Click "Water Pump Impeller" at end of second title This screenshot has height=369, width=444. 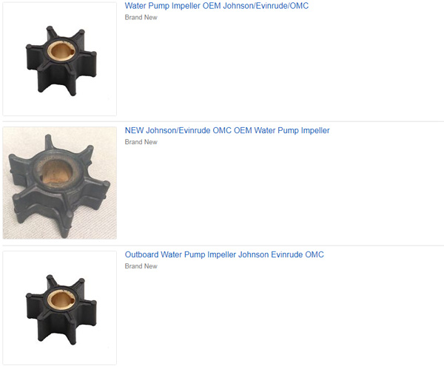tap(292, 130)
